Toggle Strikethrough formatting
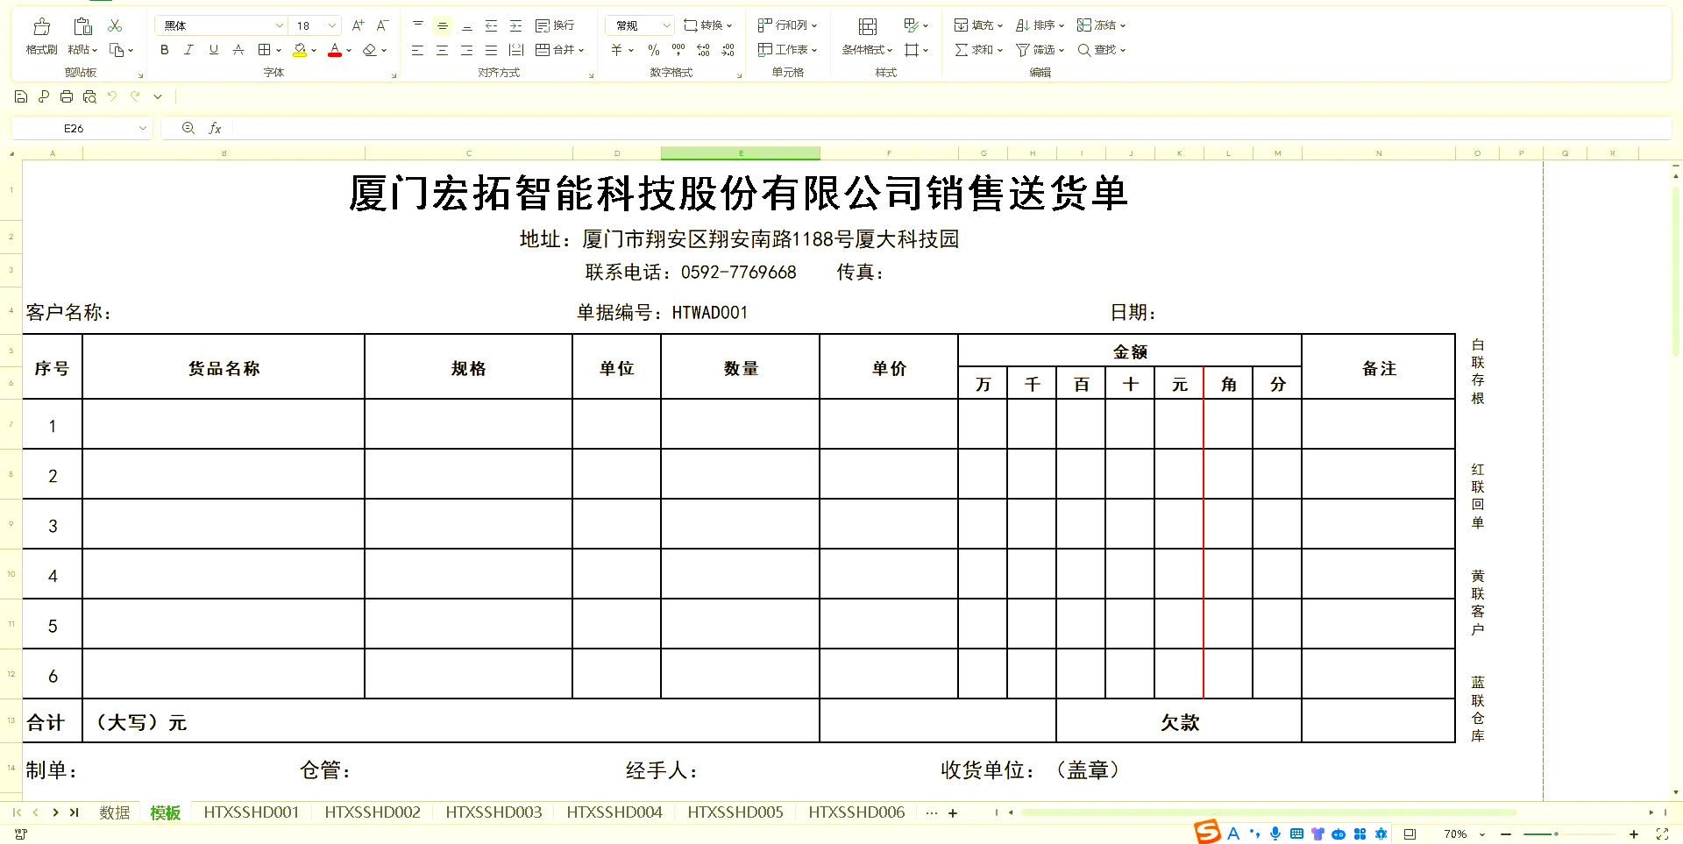Image resolution: width=1683 pixels, height=844 pixels. (238, 50)
